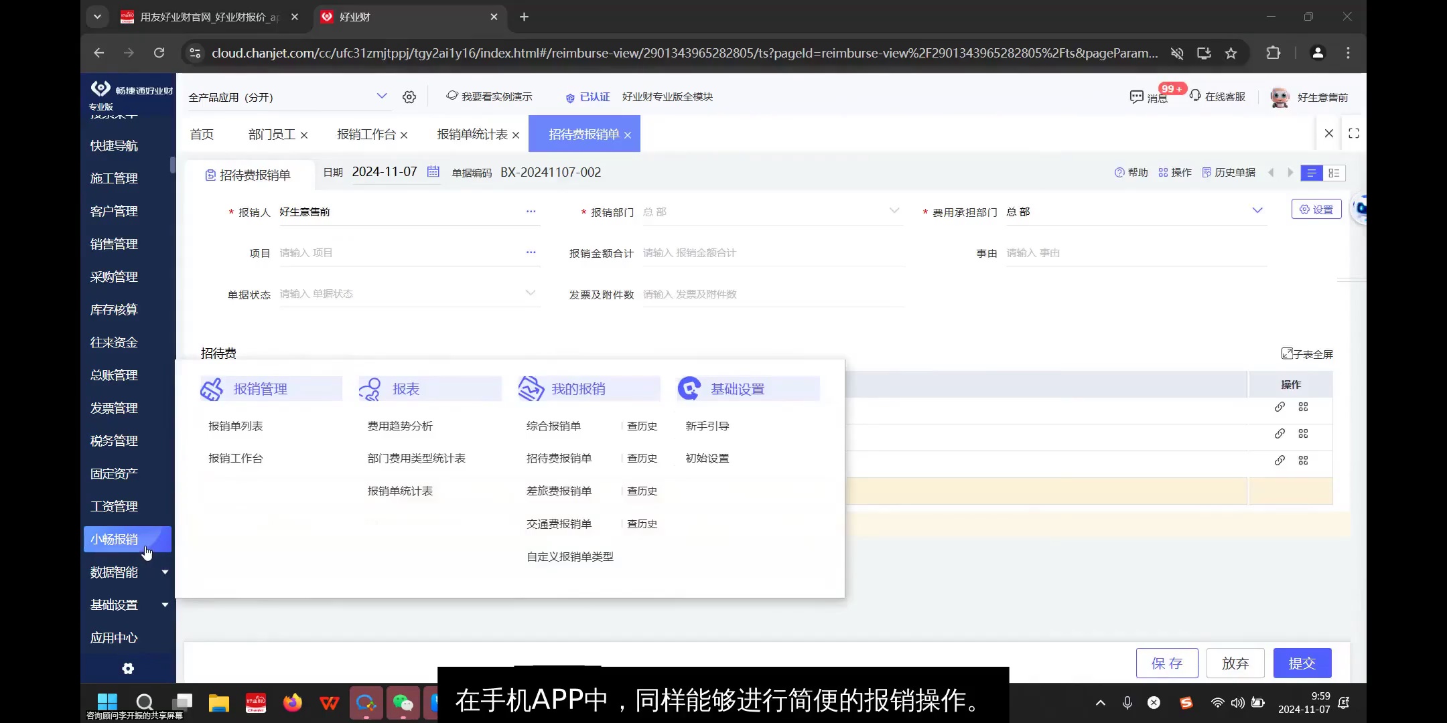Open the 费用承担部门 dropdown
The width and height of the screenshot is (1447, 723).
tap(1257, 211)
